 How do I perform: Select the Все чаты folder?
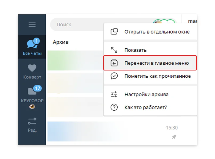32,47
